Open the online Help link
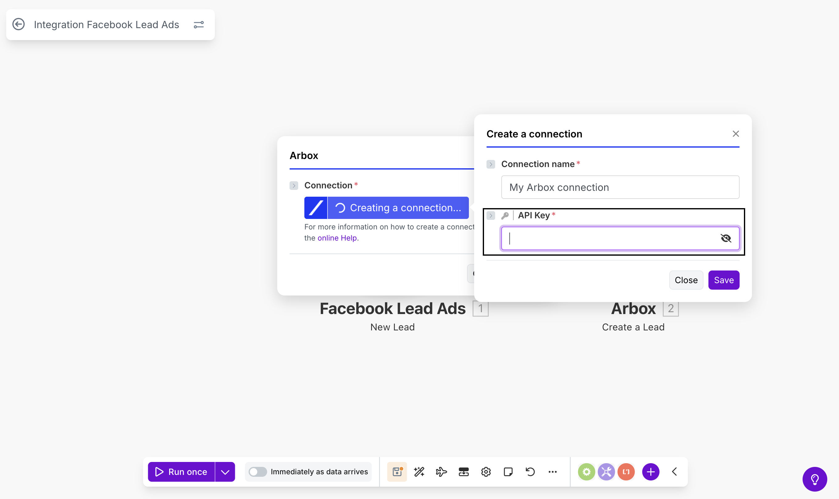The image size is (839, 499). pos(338,238)
